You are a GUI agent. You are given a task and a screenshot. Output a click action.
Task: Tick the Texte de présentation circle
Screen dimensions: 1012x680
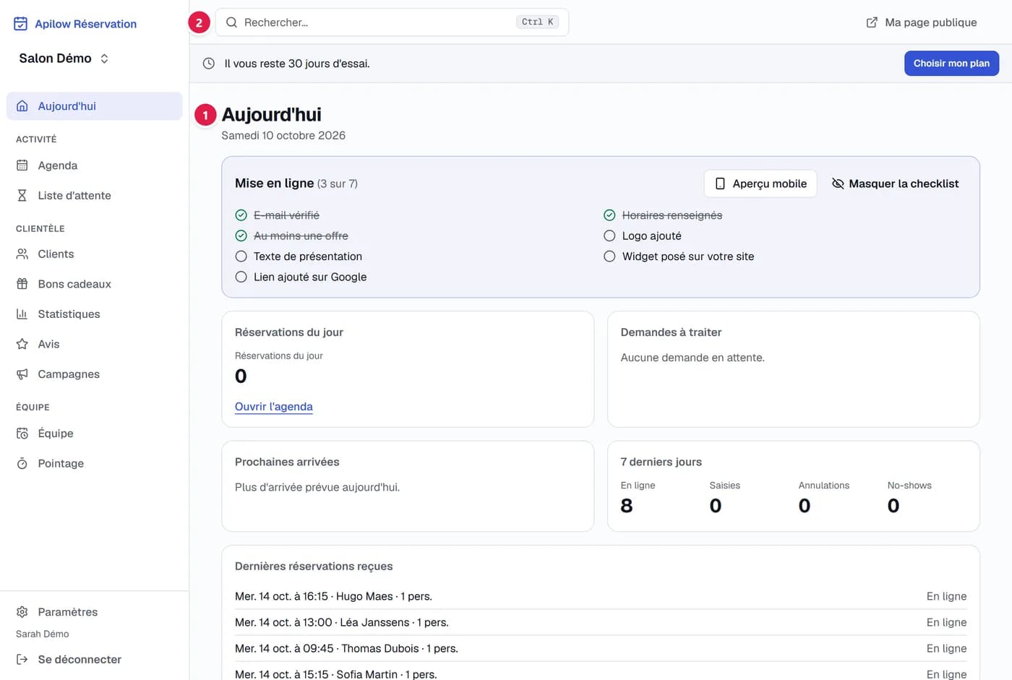tap(241, 257)
